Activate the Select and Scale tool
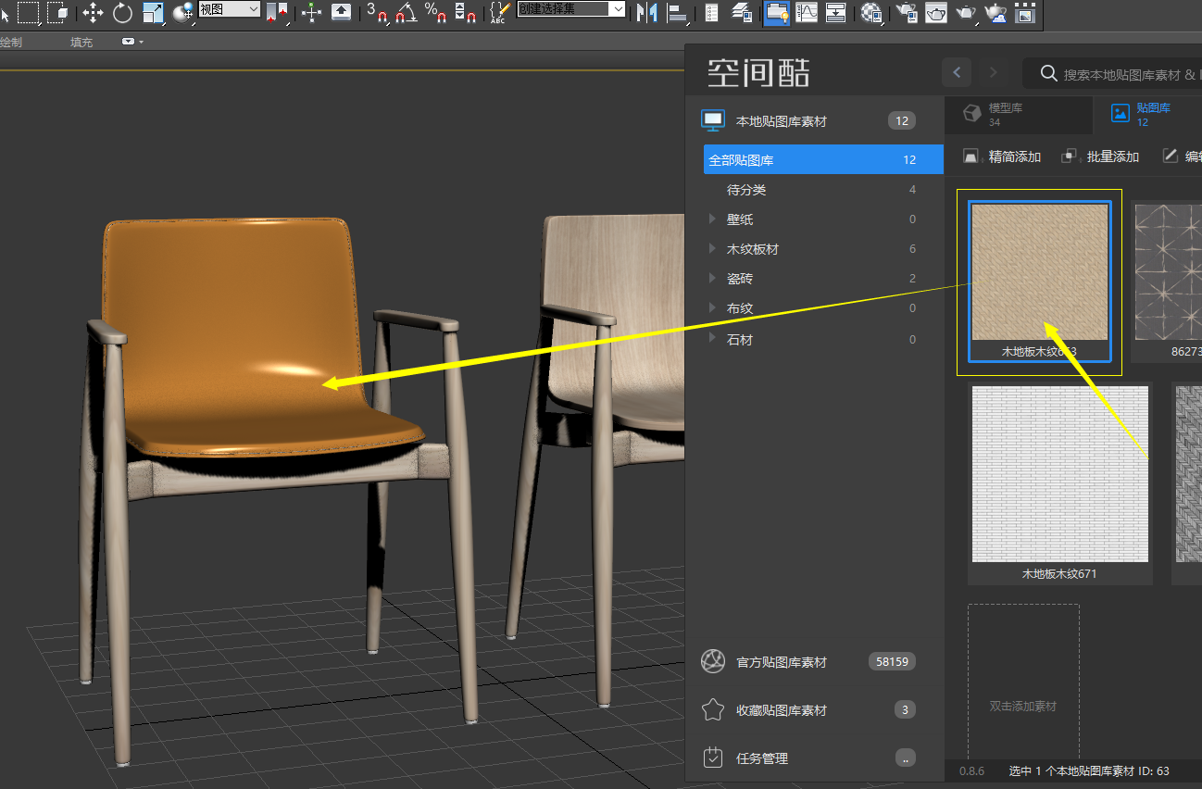 pos(153,12)
